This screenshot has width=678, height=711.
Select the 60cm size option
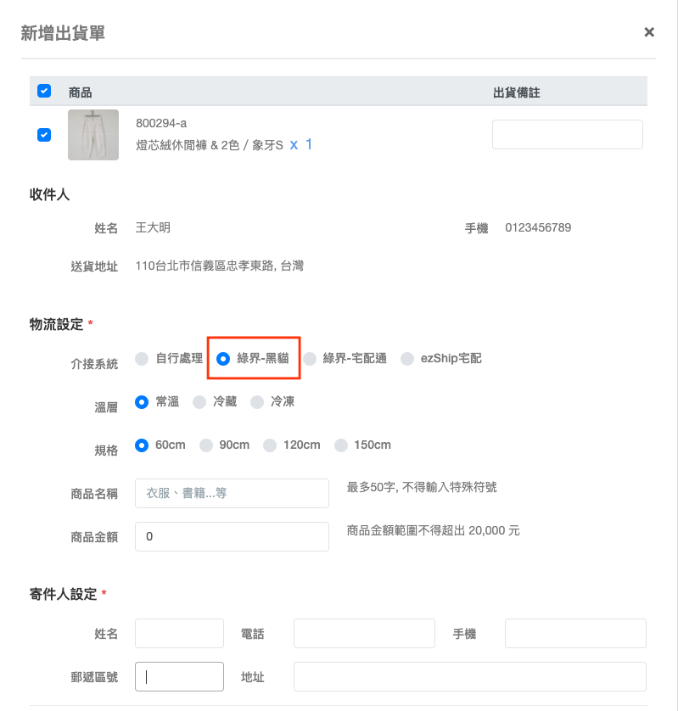coord(142,445)
